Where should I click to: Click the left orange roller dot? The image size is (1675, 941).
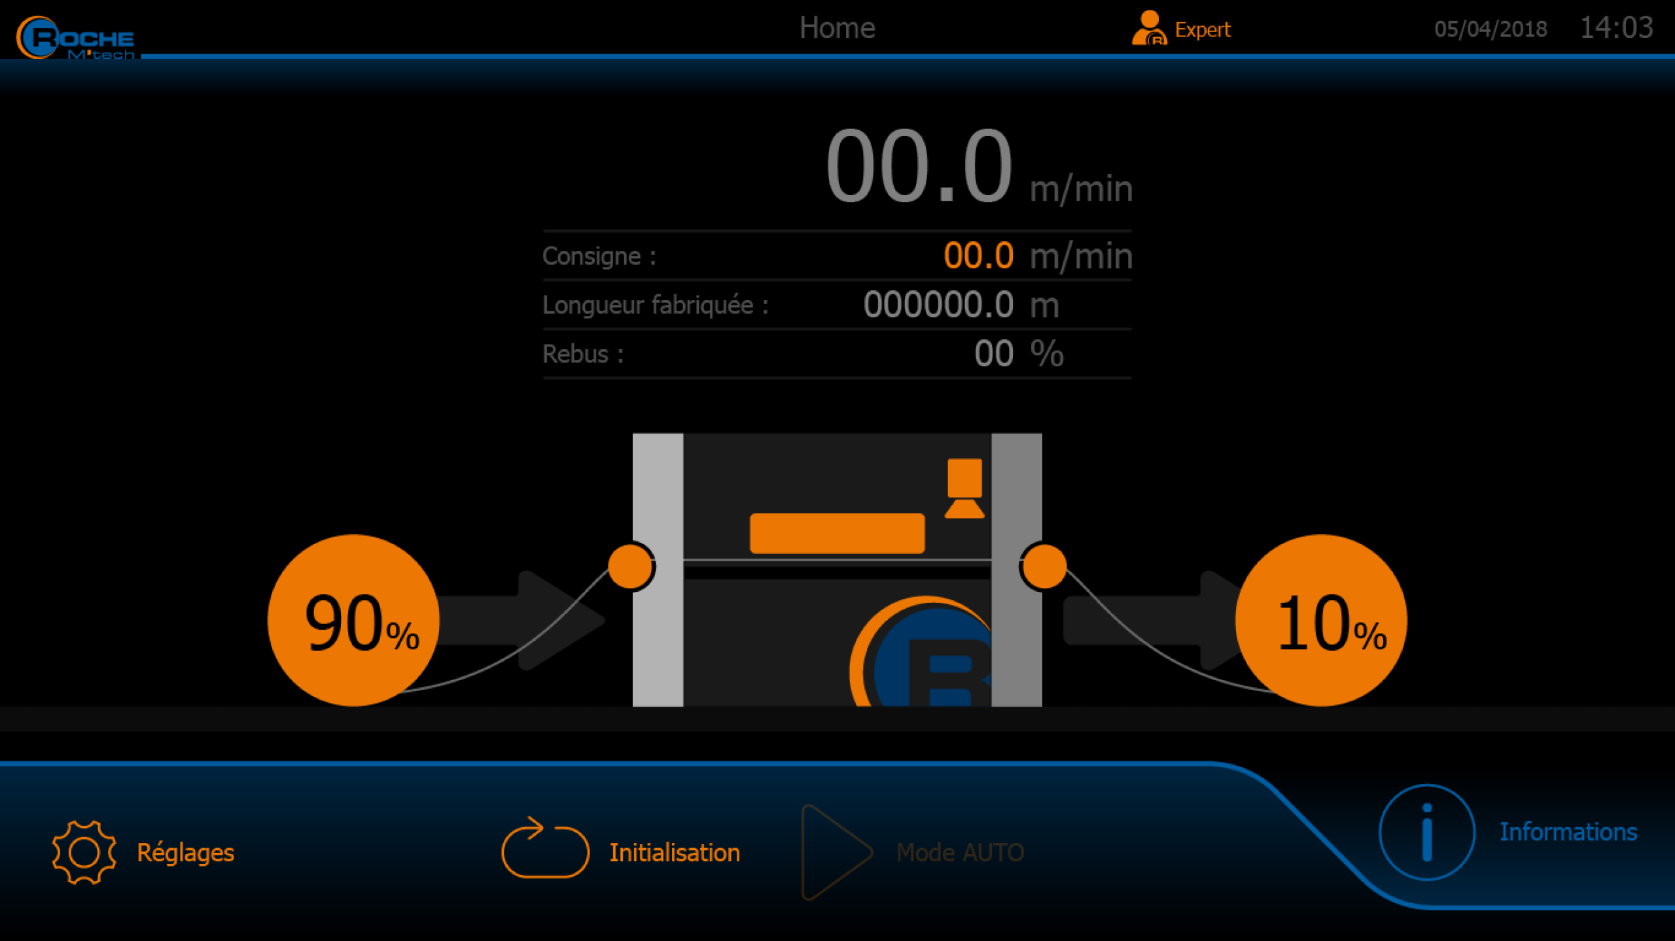coord(630,566)
